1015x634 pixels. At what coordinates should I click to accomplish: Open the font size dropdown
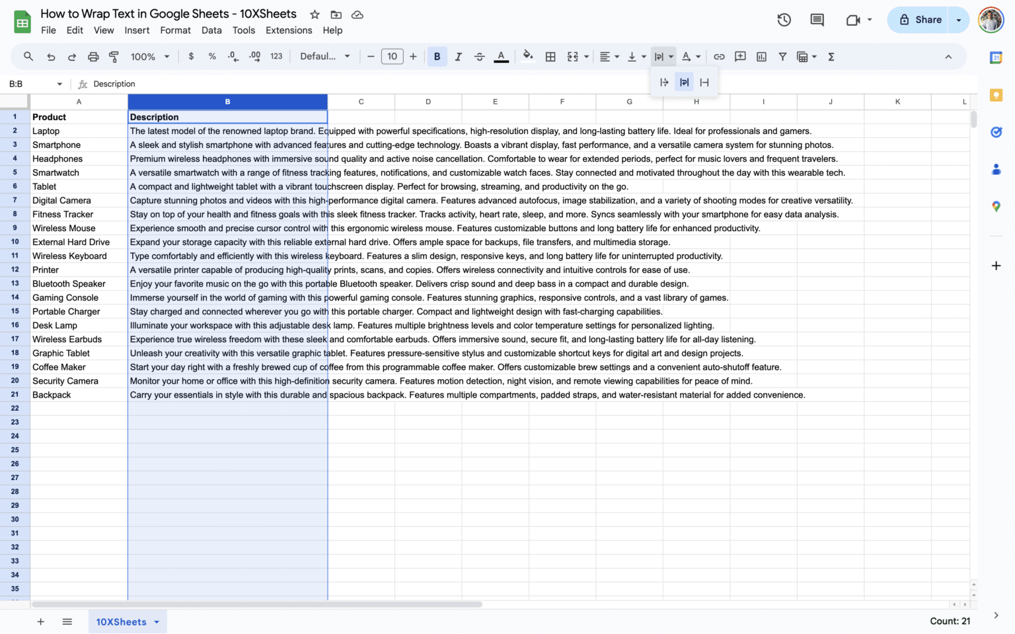click(392, 56)
